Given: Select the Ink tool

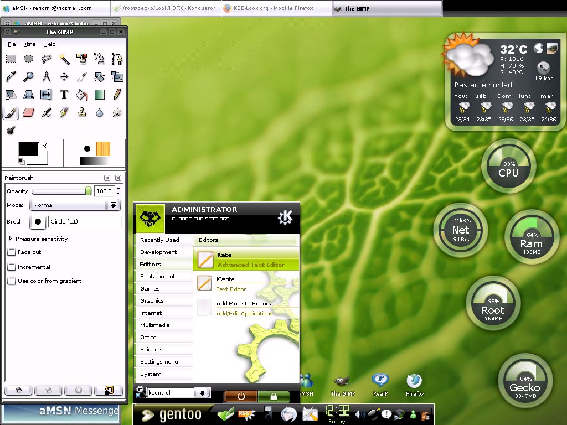Looking at the screenshot, I should [x=64, y=113].
